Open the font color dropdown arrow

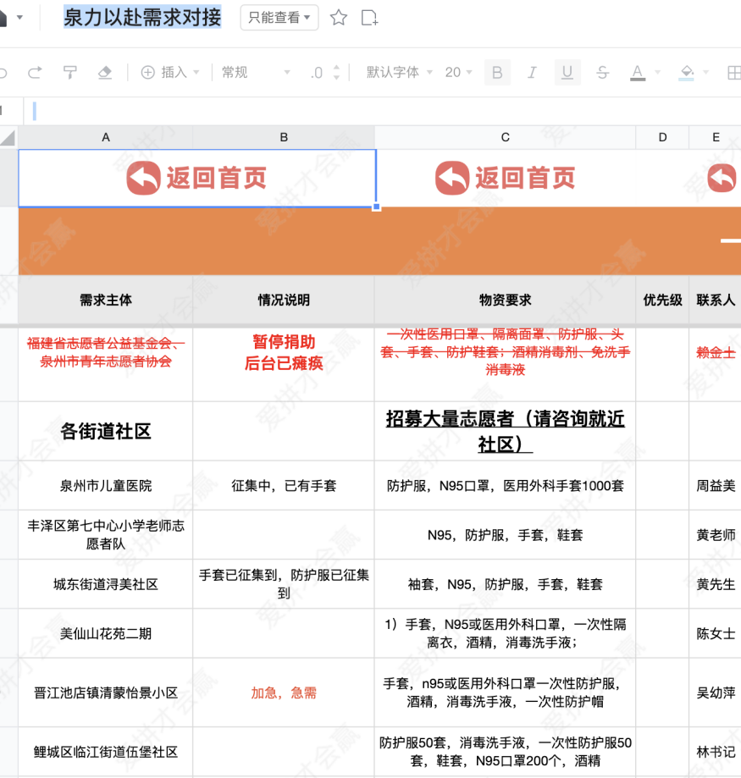click(x=658, y=73)
